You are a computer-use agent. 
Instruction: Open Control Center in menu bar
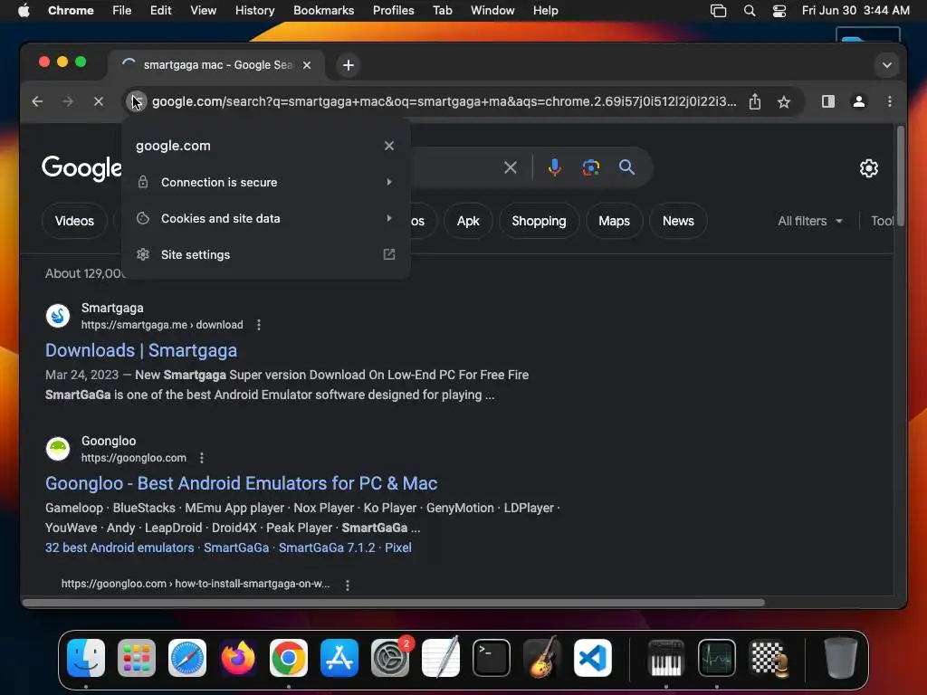(779, 10)
